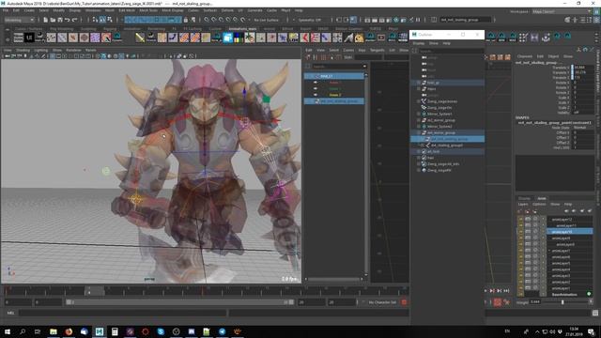This screenshot has height=338, width=601.
Task: Switch to the Display tab in layer editor
Action: [x=524, y=198]
